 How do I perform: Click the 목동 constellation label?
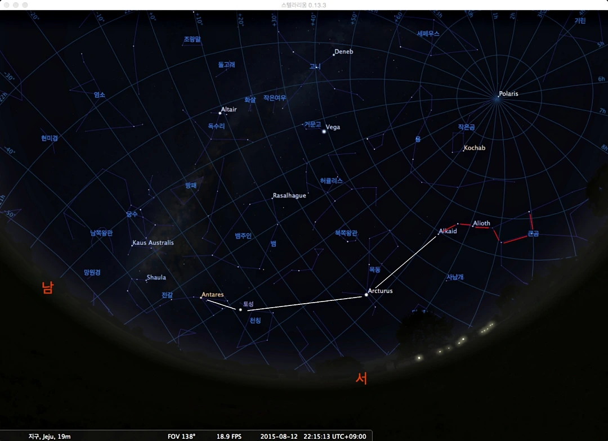coord(374,269)
